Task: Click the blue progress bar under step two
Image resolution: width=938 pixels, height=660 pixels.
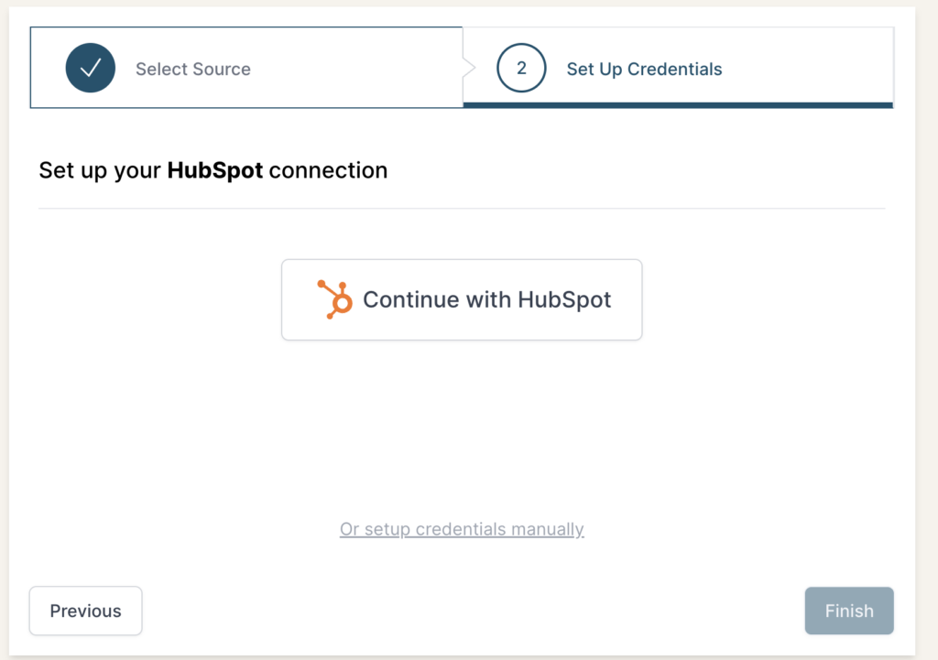Action: [678, 105]
